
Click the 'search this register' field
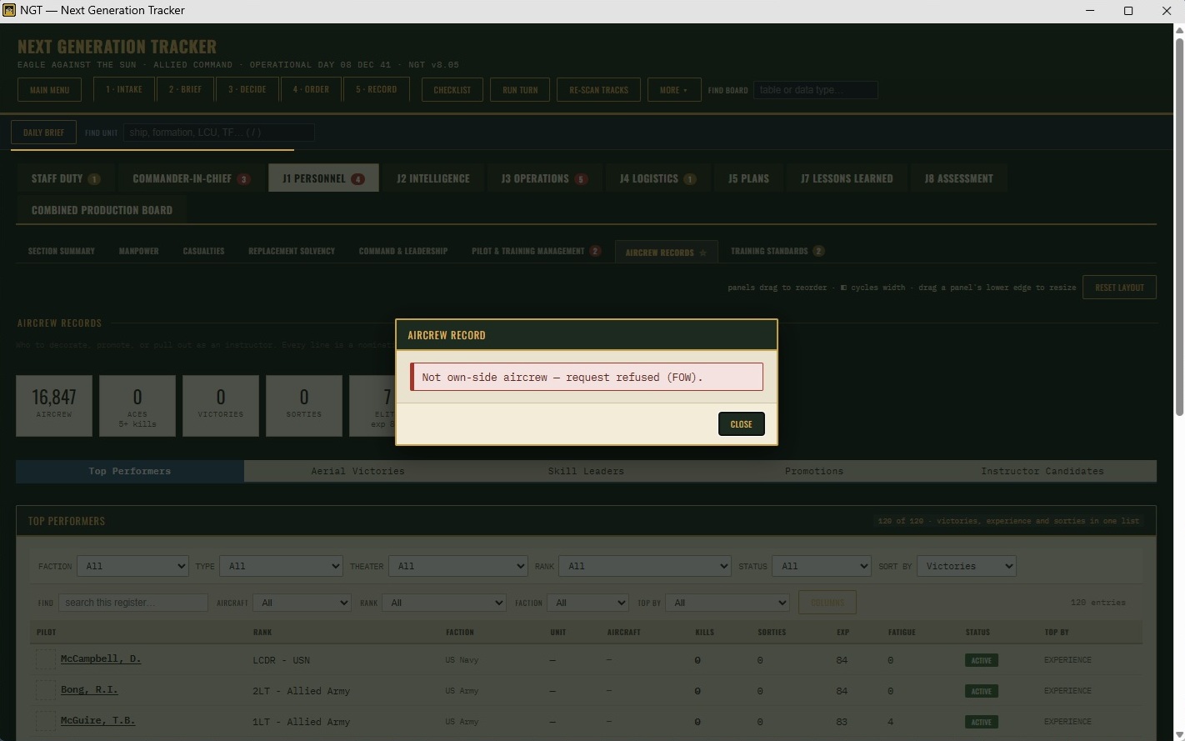click(133, 603)
